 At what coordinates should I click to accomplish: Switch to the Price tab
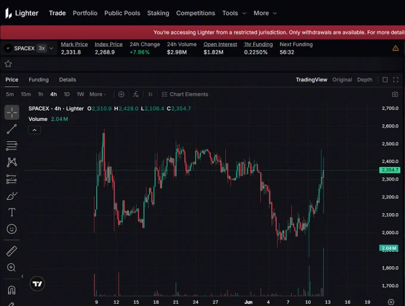click(x=12, y=80)
